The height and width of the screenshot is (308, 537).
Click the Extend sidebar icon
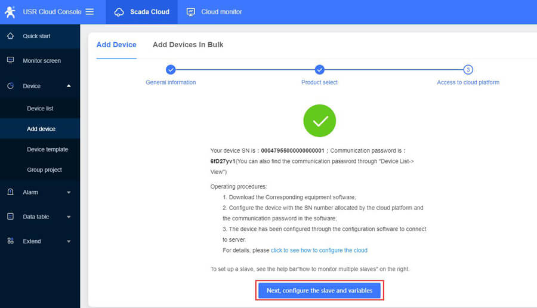click(10, 241)
